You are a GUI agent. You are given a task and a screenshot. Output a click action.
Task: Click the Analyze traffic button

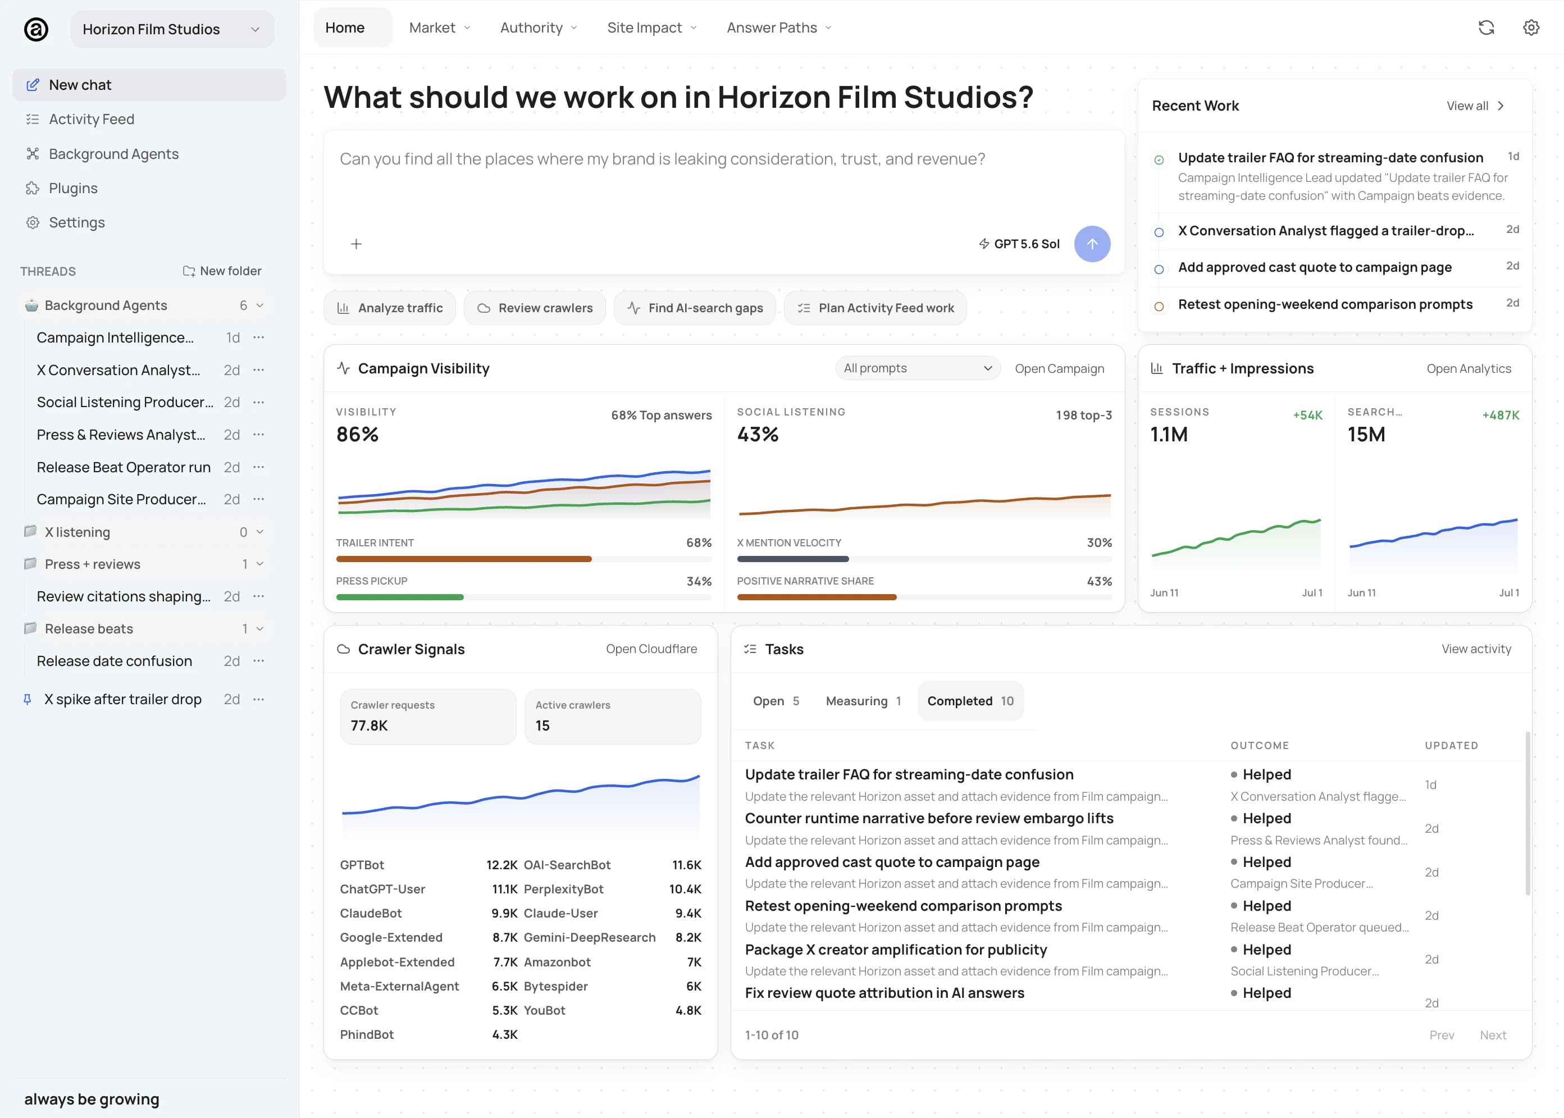point(390,308)
